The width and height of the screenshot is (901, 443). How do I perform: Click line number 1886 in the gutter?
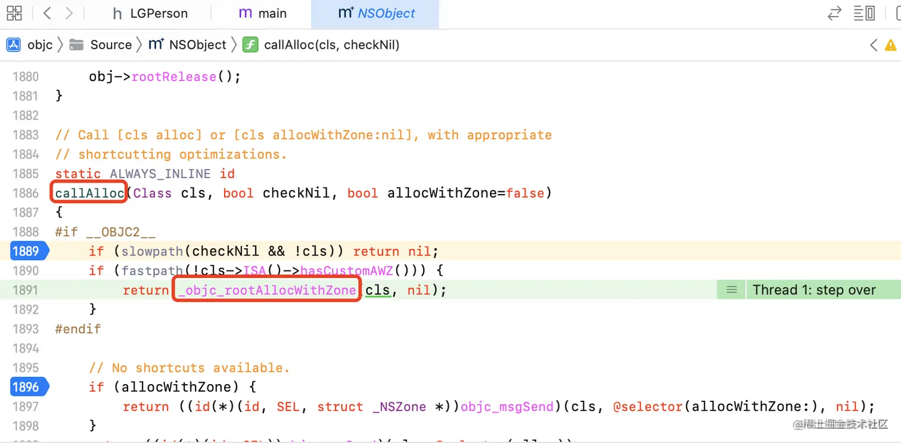(26, 193)
